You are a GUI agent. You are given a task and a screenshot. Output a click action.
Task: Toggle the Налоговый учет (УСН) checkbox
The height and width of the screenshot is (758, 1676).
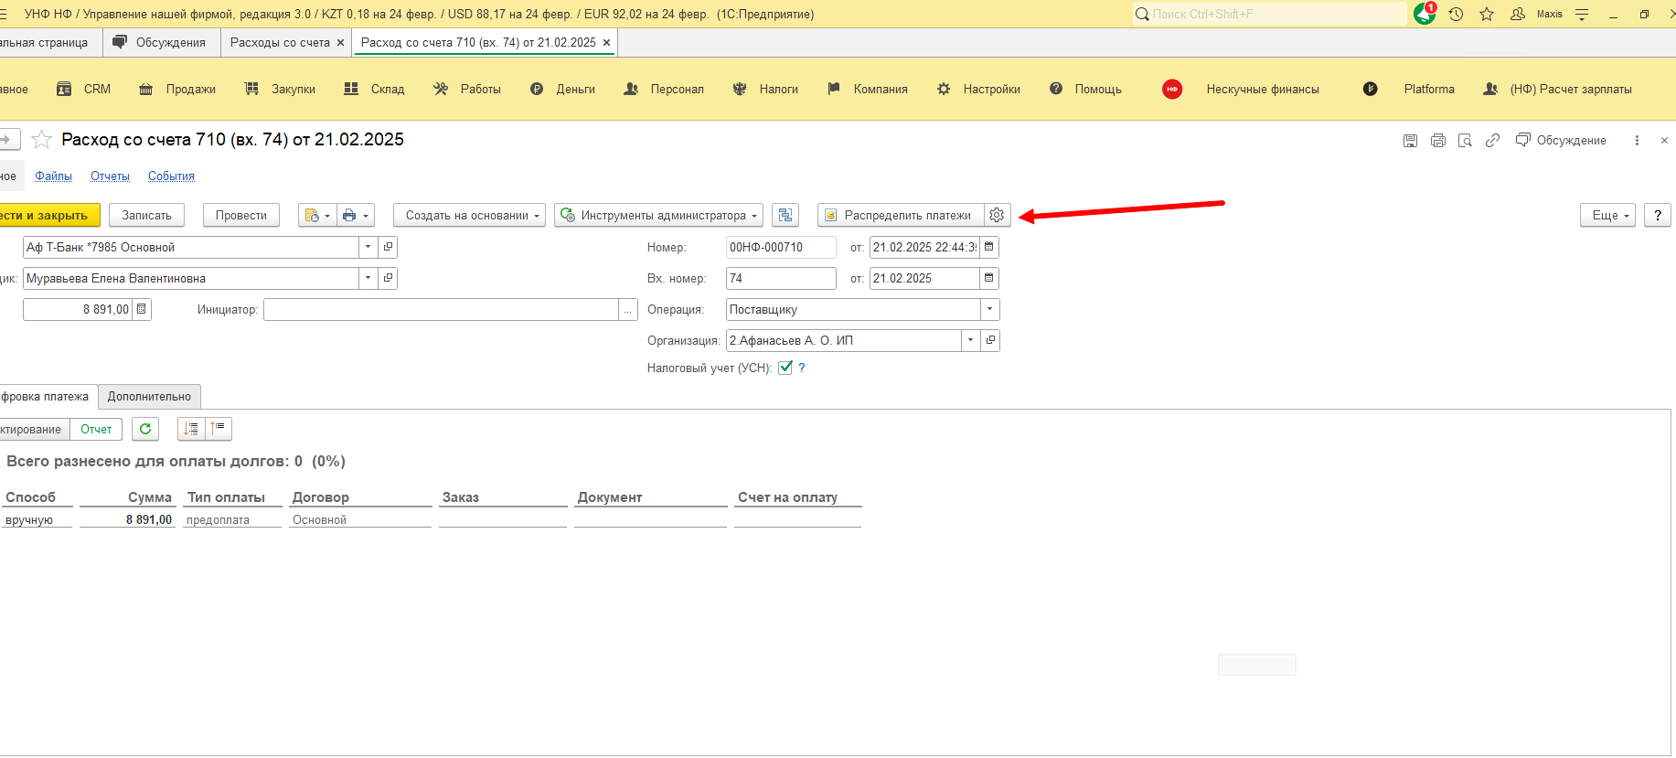(x=785, y=368)
